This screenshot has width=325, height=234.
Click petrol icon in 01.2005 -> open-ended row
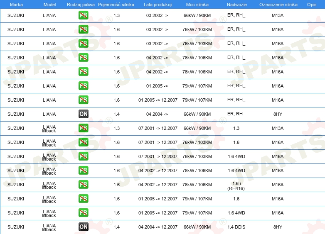click(83, 86)
